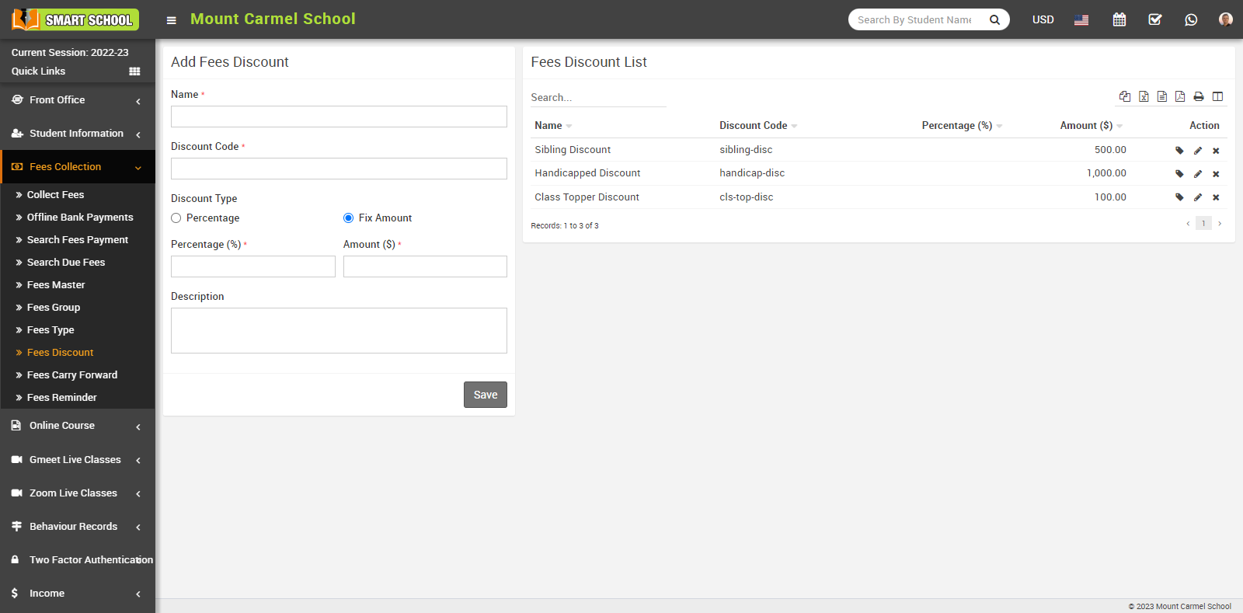Click the Save button

point(485,395)
